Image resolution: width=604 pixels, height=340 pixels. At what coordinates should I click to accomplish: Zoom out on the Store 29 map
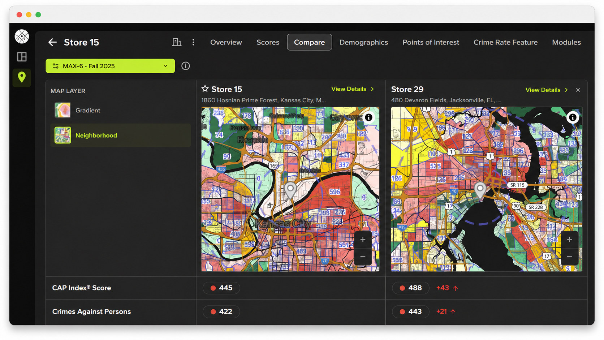click(570, 257)
